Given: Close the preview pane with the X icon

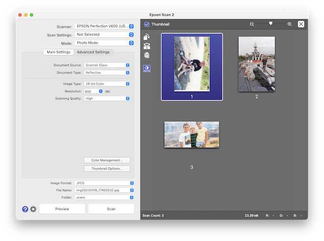Looking at the screenshot, I should (301, 24).
